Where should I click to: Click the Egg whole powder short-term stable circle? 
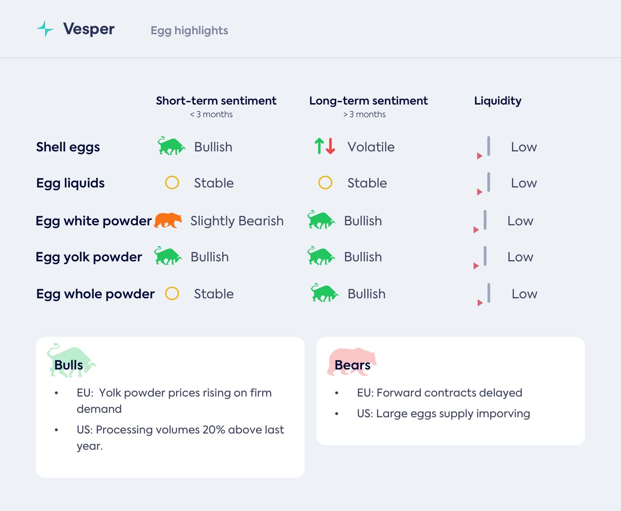pyautogui.click(x=172, y=293)
